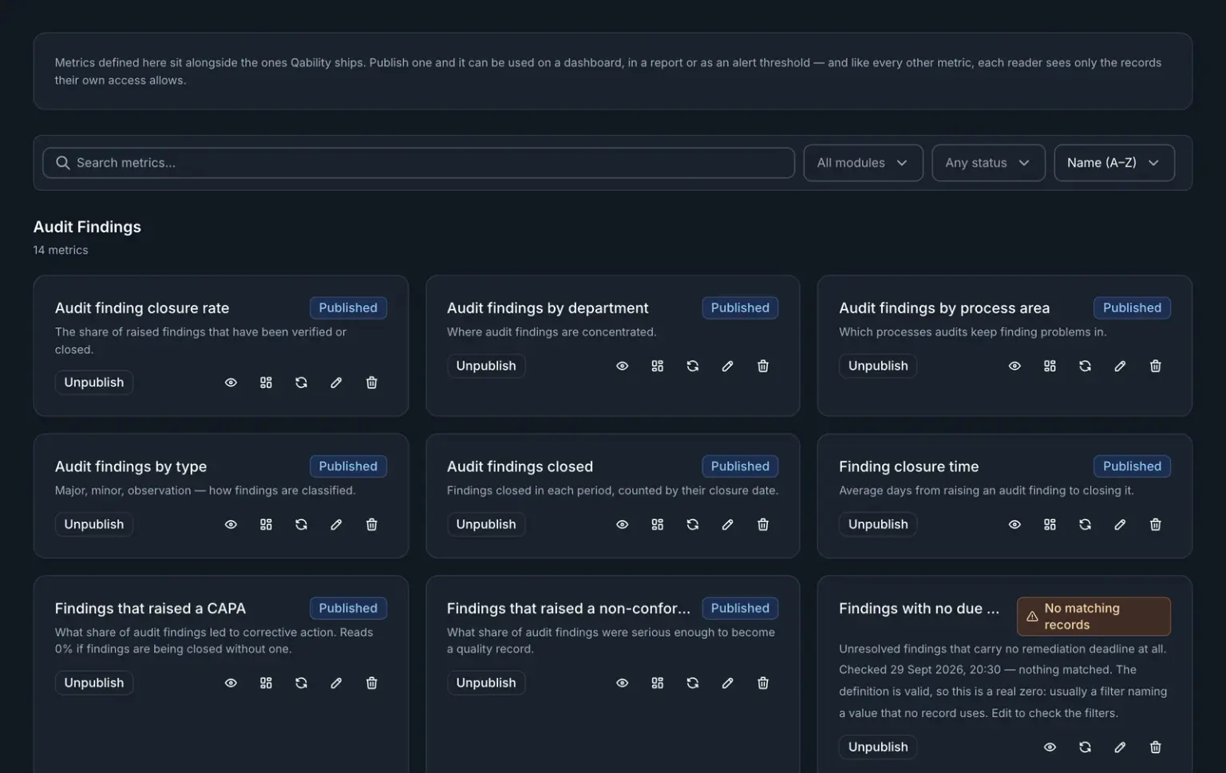Recalculate Audit findings by department
This screenshot has width=1226, height=773.
click(693, 366)
